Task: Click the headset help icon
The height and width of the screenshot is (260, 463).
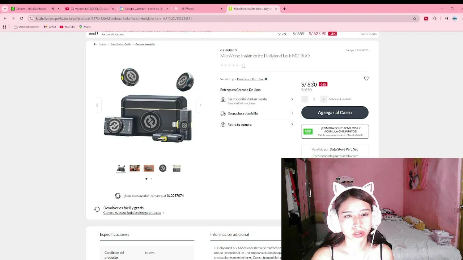Action: tap(118, 196)
